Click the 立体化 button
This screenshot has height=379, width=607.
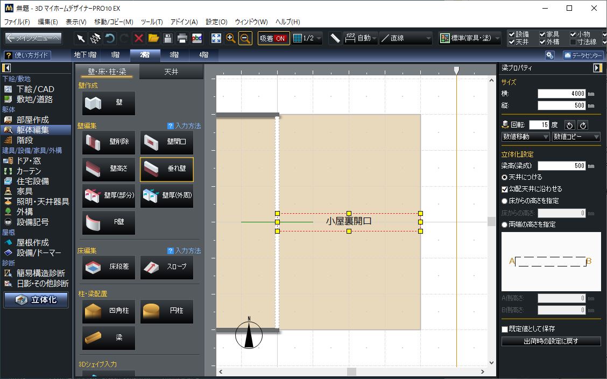(37, 300)
